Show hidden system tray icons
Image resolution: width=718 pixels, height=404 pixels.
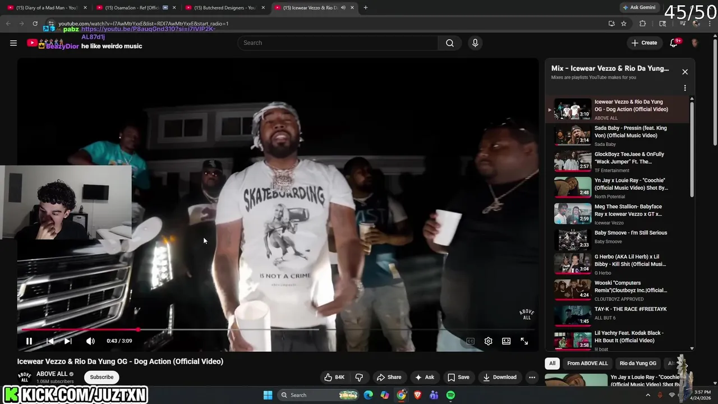[x=648, y=395]
